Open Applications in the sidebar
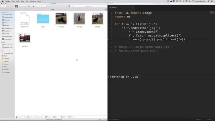 [7, 36]
